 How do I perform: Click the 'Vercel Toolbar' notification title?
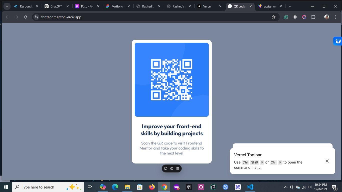click(248, 155)
